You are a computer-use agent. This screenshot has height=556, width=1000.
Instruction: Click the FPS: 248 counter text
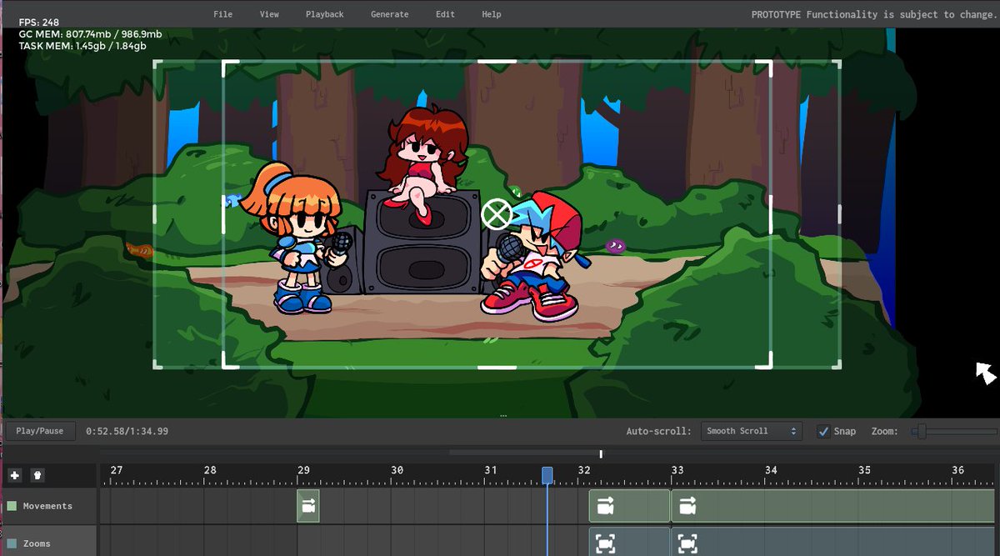tap(38, 23)
